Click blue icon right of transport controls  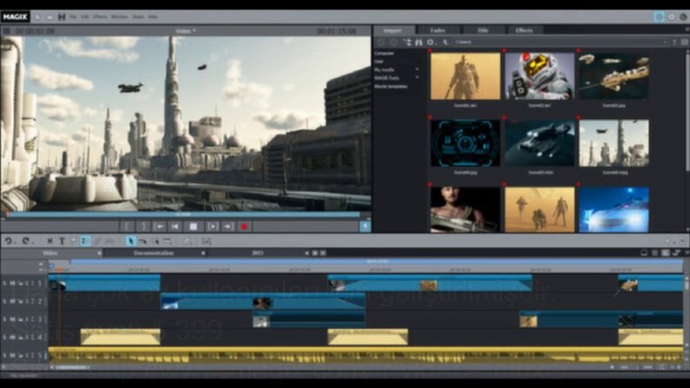pyautogui.click(x=365, y=226)
